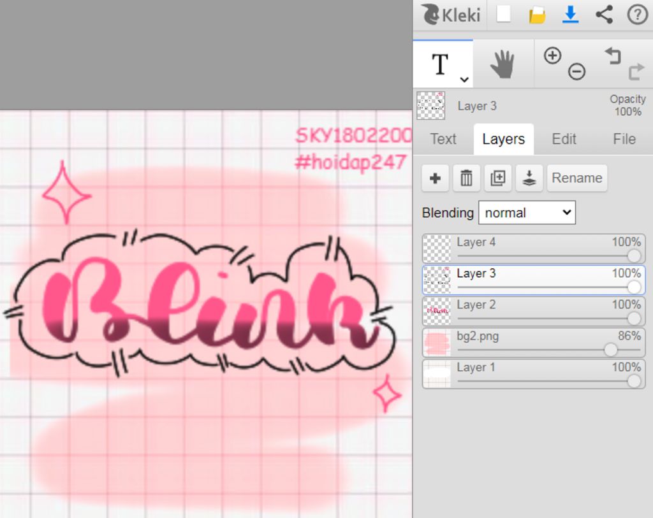Open the File tab
Screen dimensions: 653x518
tap(624, 139)
